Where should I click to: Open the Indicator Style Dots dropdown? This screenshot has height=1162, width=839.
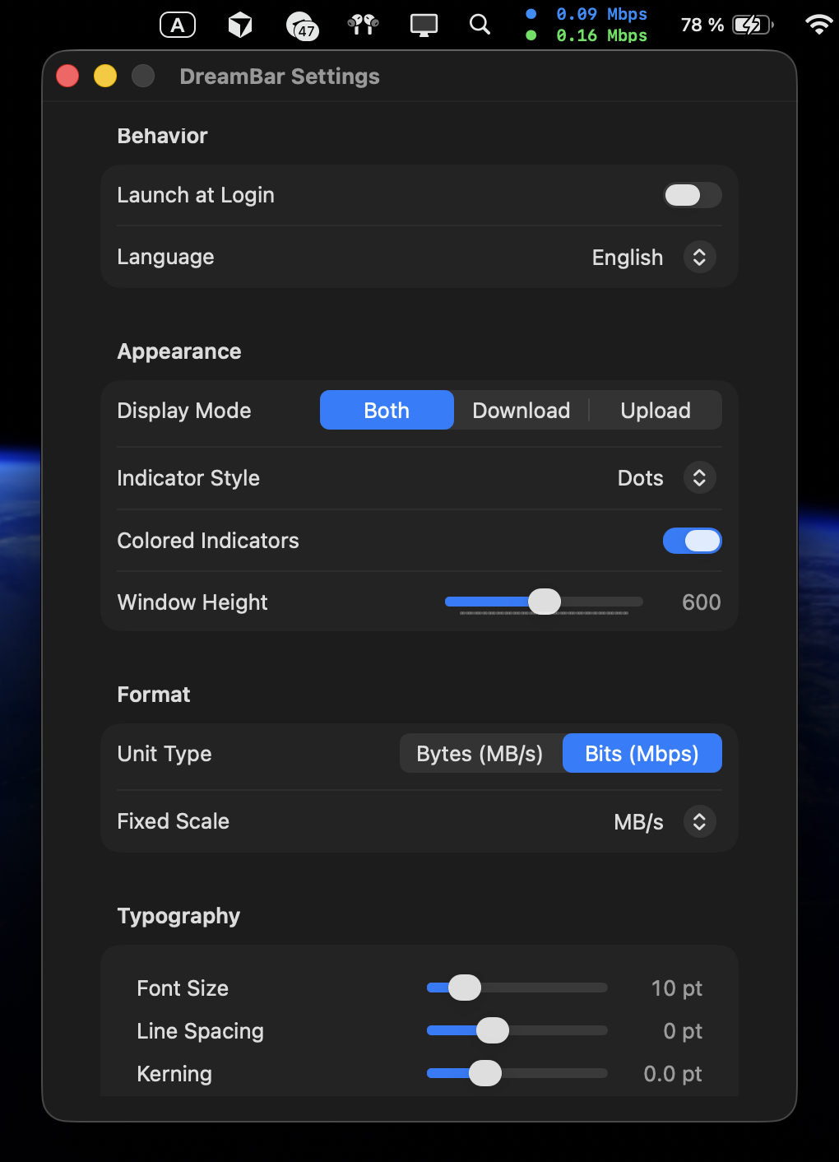coord(699,478)
